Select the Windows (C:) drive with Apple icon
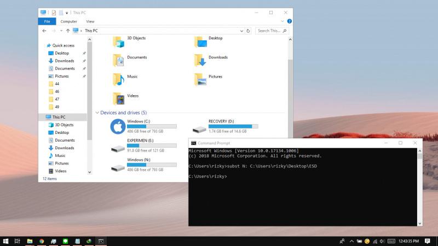The height and width of the screenshot is (246, 438). click(118, 127)
